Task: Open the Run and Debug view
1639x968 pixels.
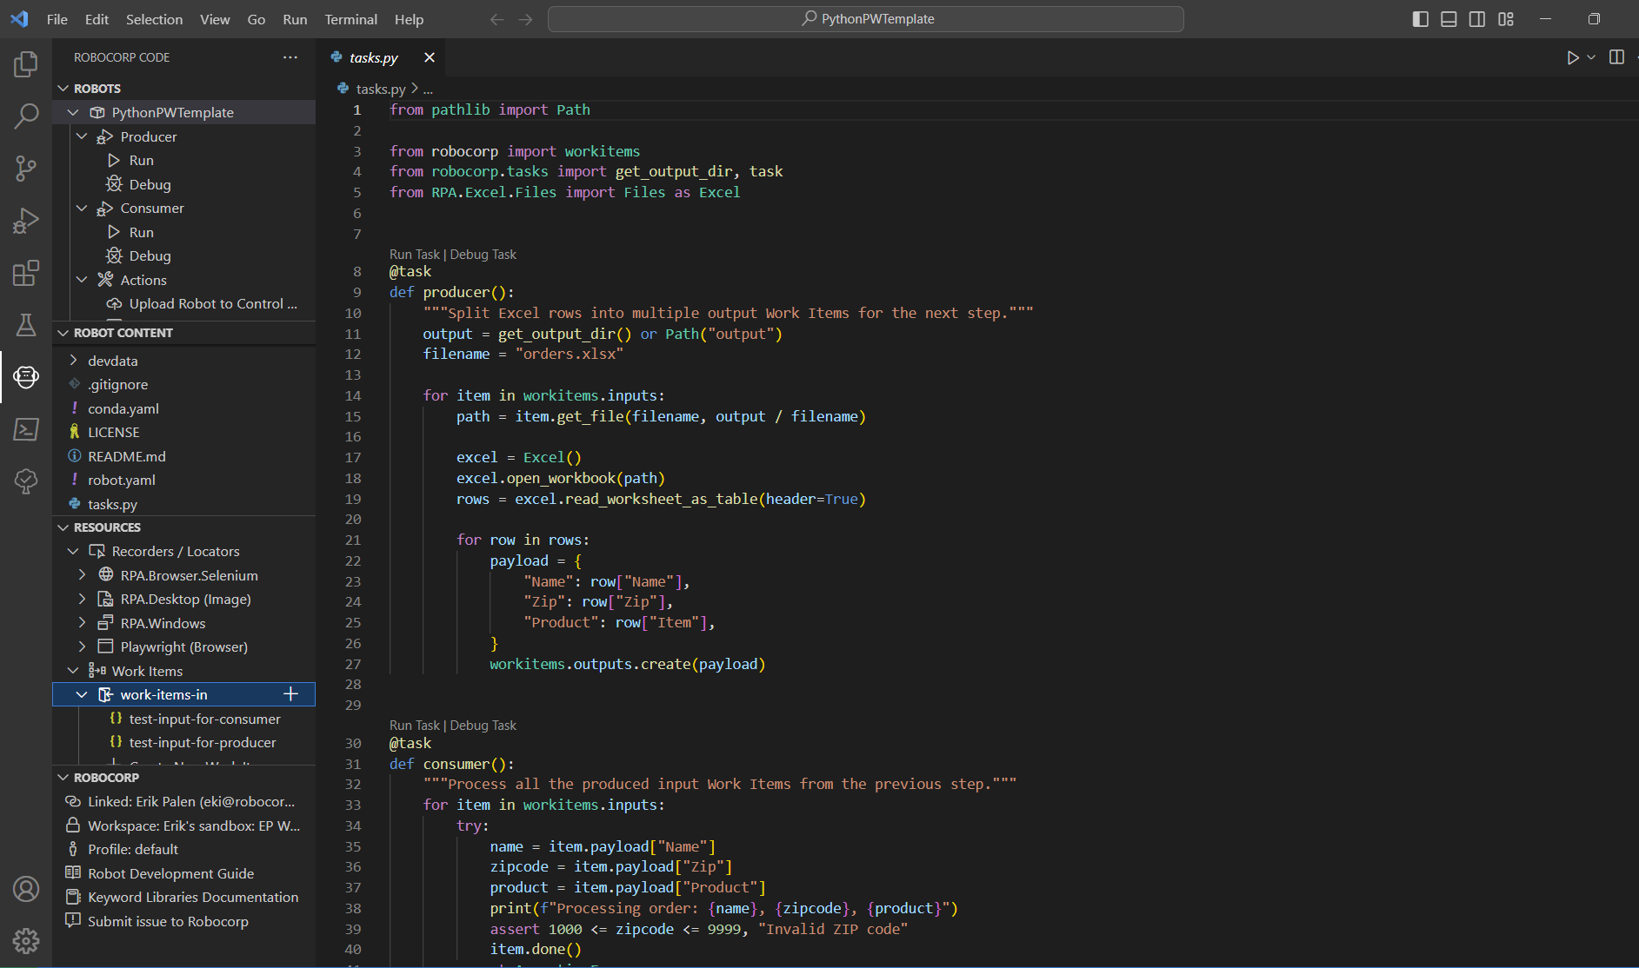Action: coord(26,220)
